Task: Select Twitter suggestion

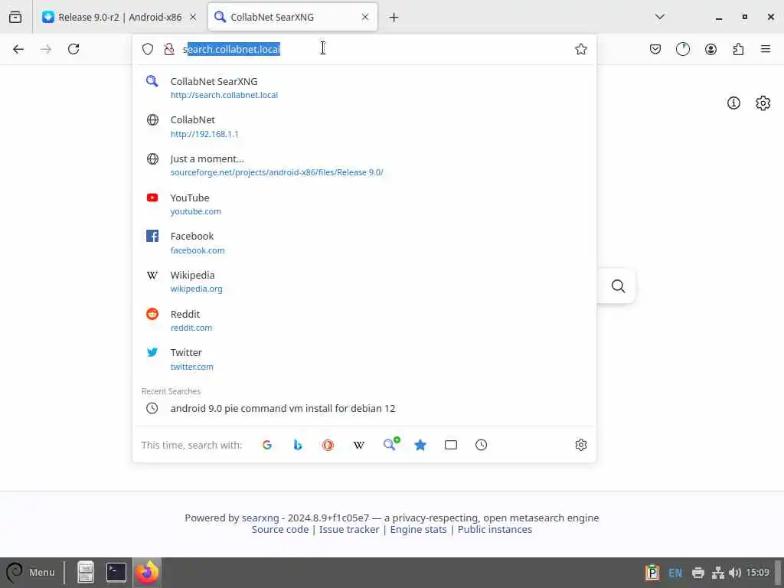Action: pos(364,359)
